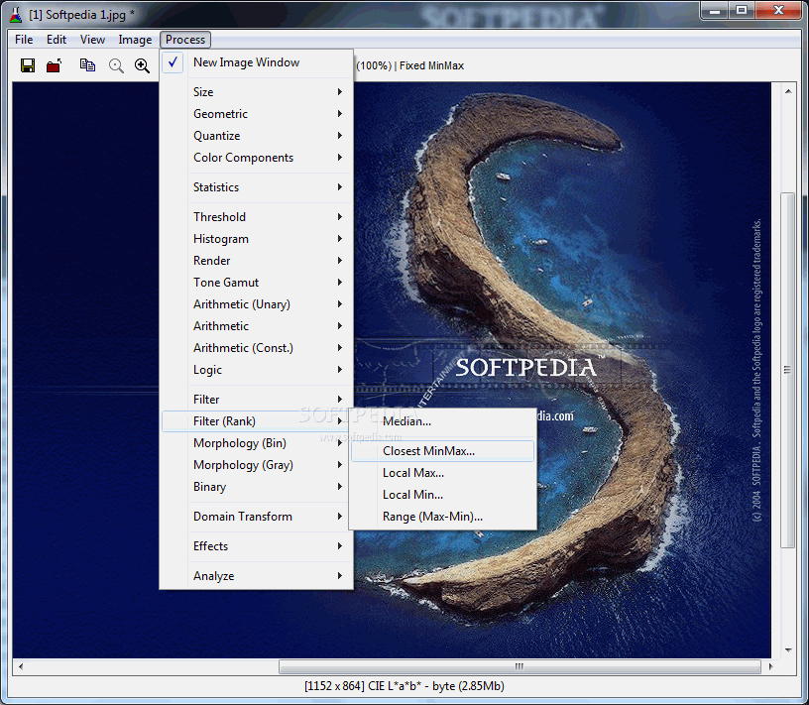Open the Binary submenu
The image size is (809, 705).
257,487
